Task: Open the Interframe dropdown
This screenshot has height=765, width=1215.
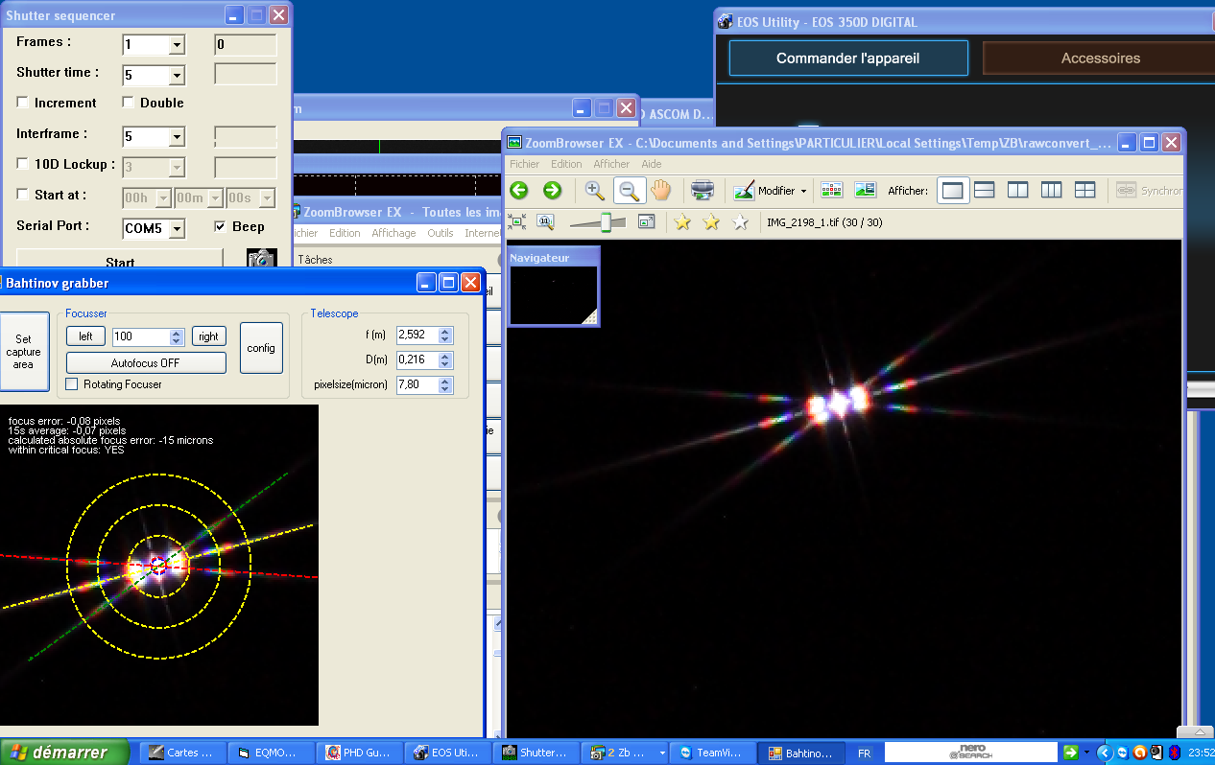Action: pyautogui.click(x=176, y=137)
